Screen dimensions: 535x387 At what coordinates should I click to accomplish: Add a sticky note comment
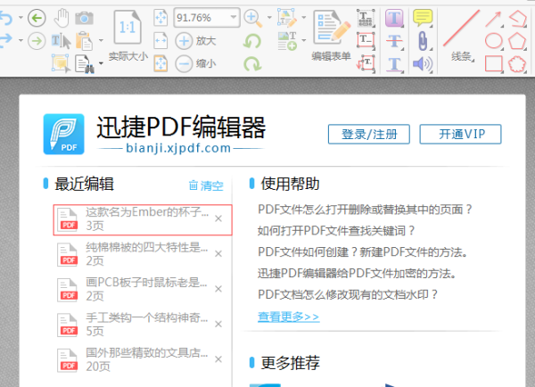tap(423, 18)
